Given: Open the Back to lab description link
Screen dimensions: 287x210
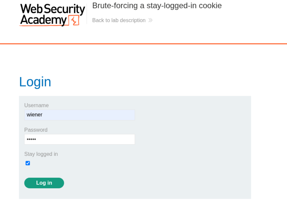Looking at the screenshot, I should pos(119,20).
